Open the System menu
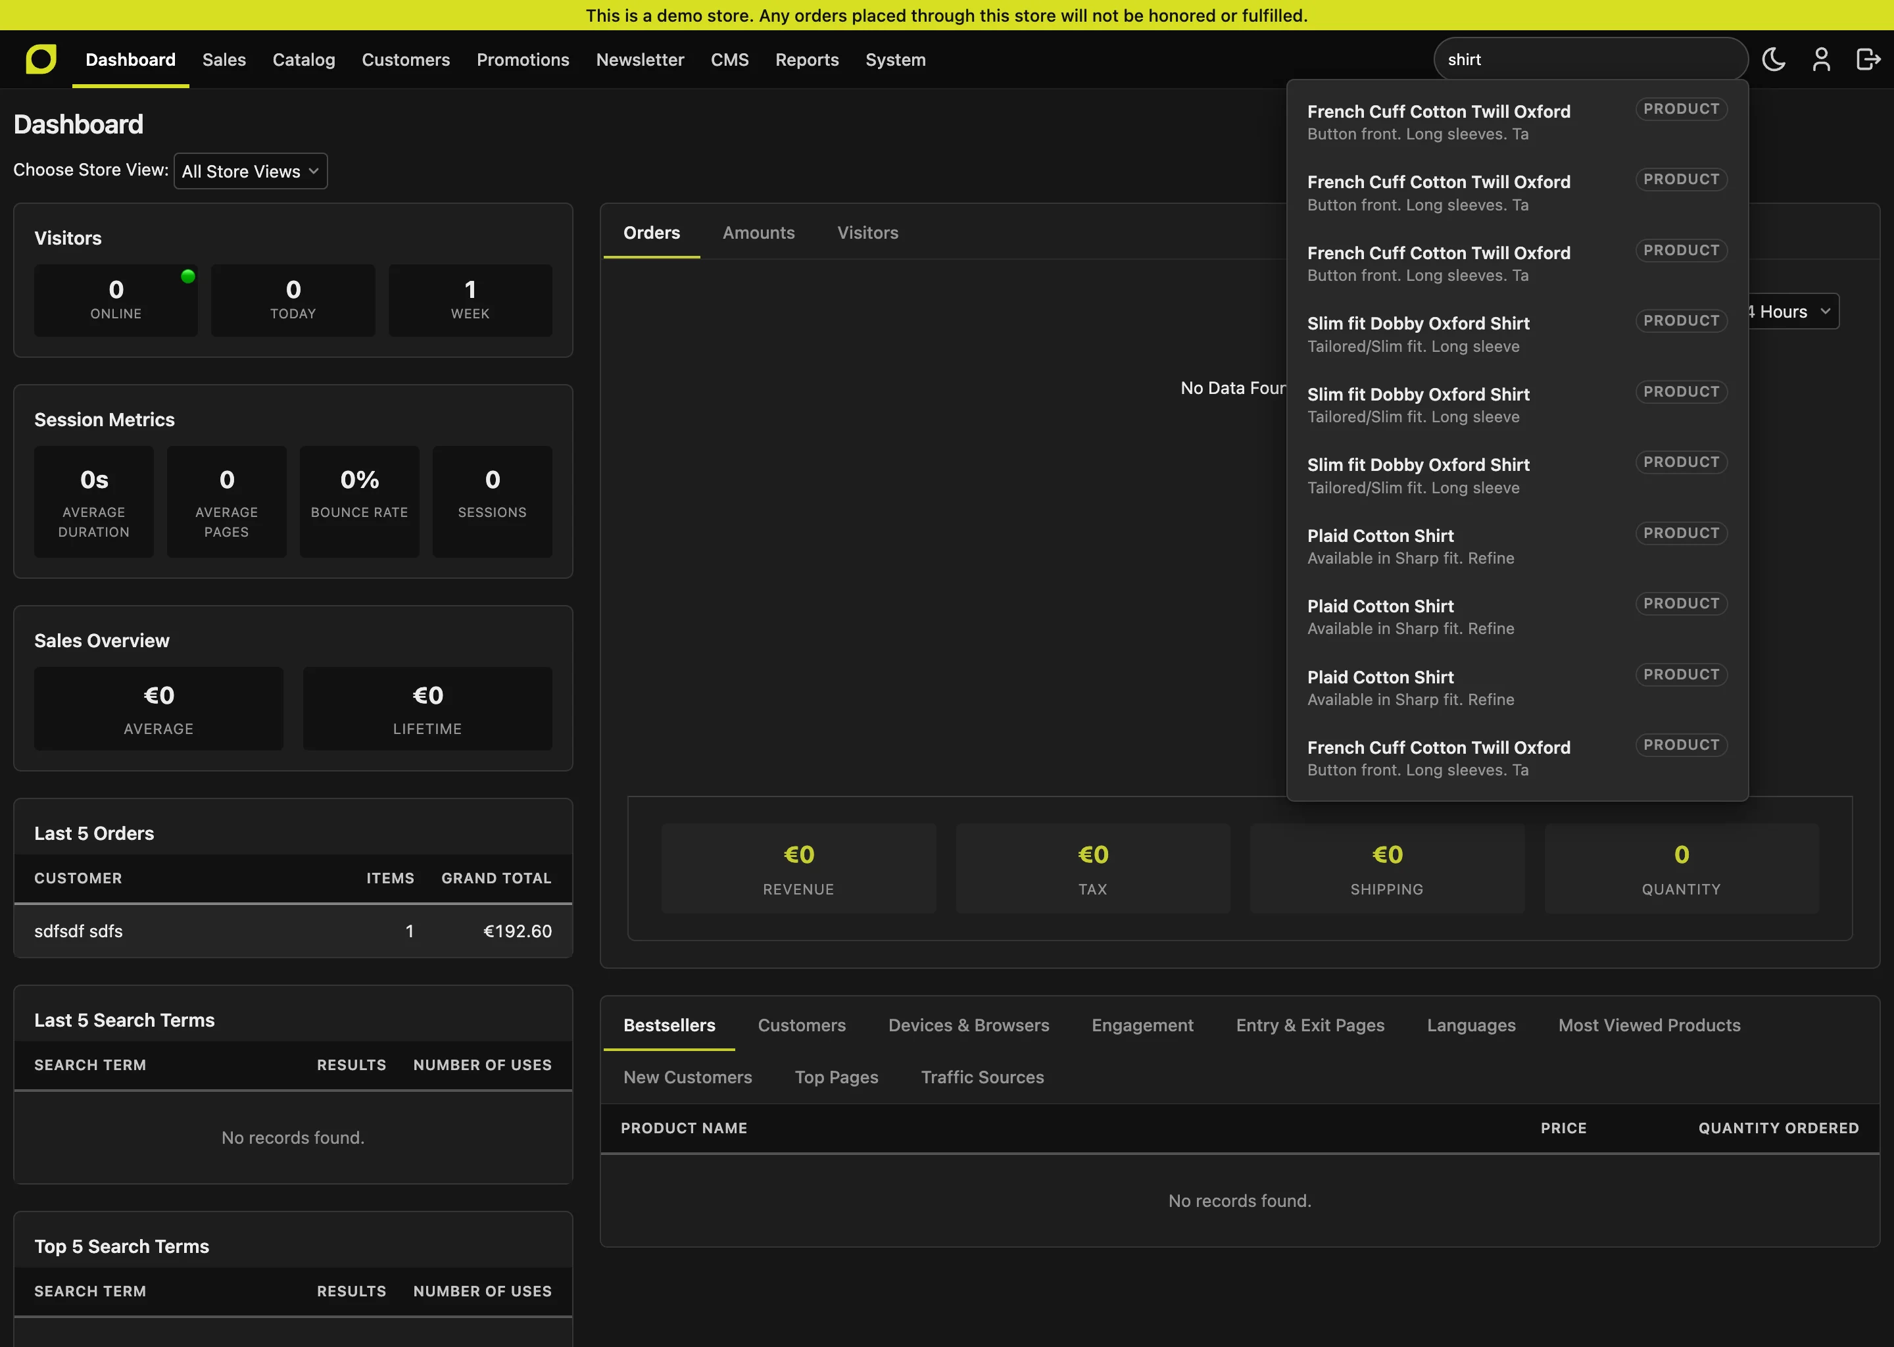The height and width of the screenshot is (1347, 1894). (896, 60)
